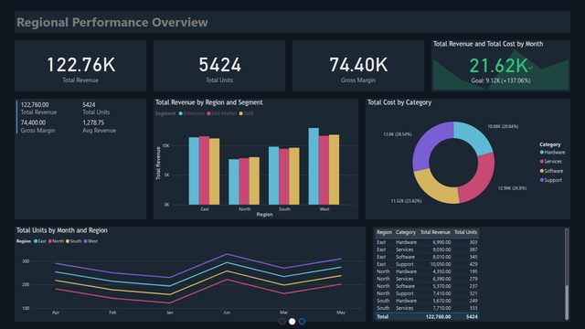
Task: Click the 21.62K KPI value
Action: click(x=498, y=66)
